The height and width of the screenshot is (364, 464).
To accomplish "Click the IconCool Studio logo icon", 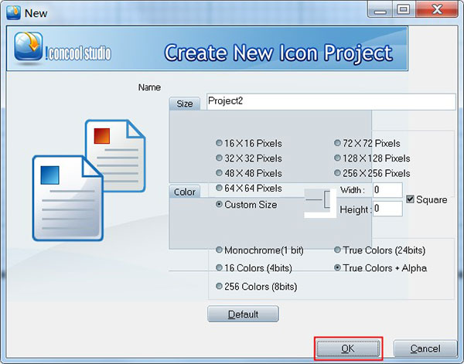I will [29, 46].
